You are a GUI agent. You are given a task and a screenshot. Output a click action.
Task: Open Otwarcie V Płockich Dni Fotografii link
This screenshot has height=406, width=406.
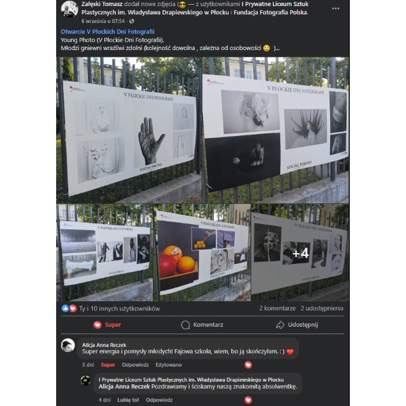click(x=108, y=32)
